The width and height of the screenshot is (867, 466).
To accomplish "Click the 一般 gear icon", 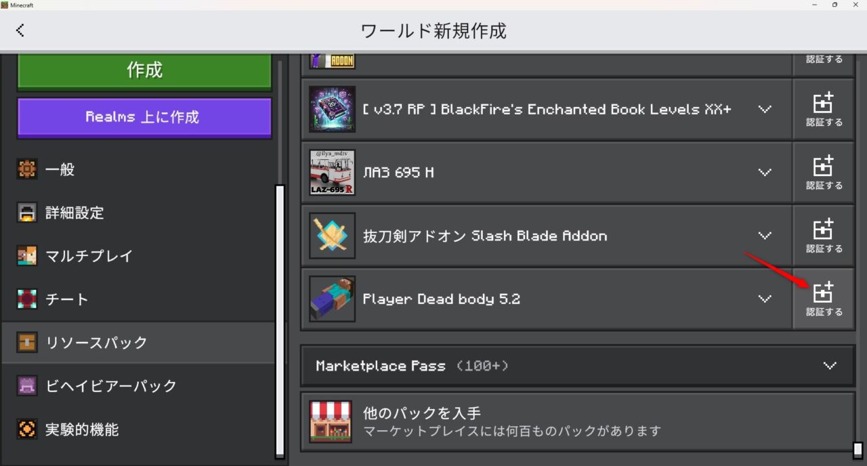I will (27, 170).
